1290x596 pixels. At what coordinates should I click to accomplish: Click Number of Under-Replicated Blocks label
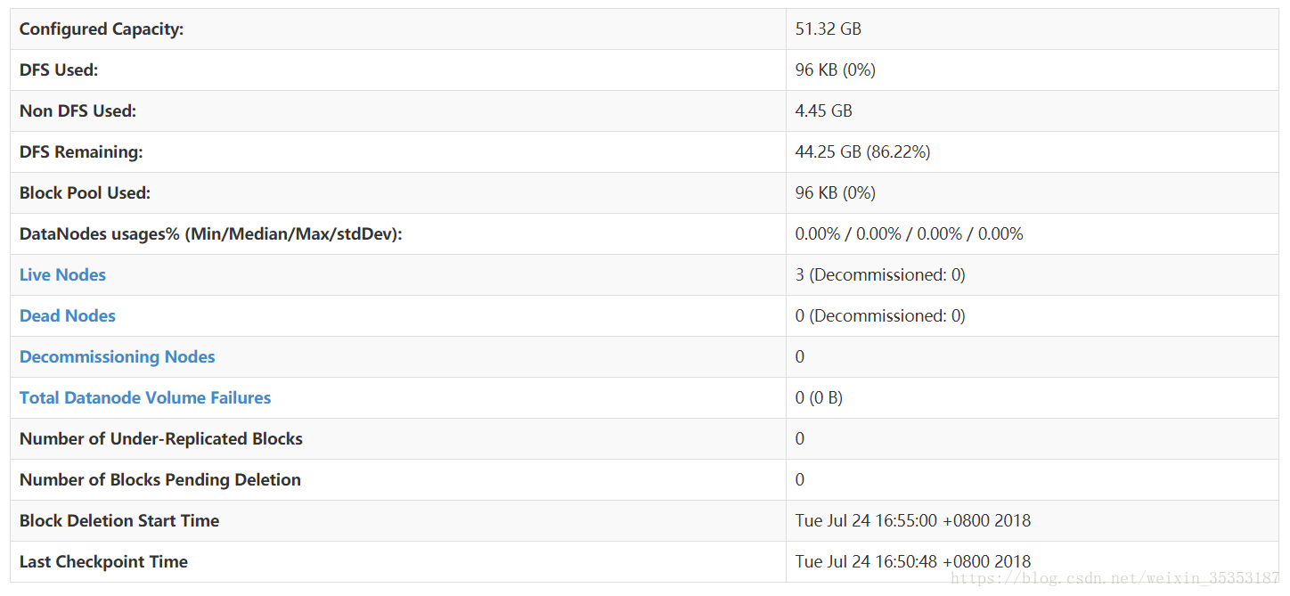pyautogui.click(x=161, y=439)
